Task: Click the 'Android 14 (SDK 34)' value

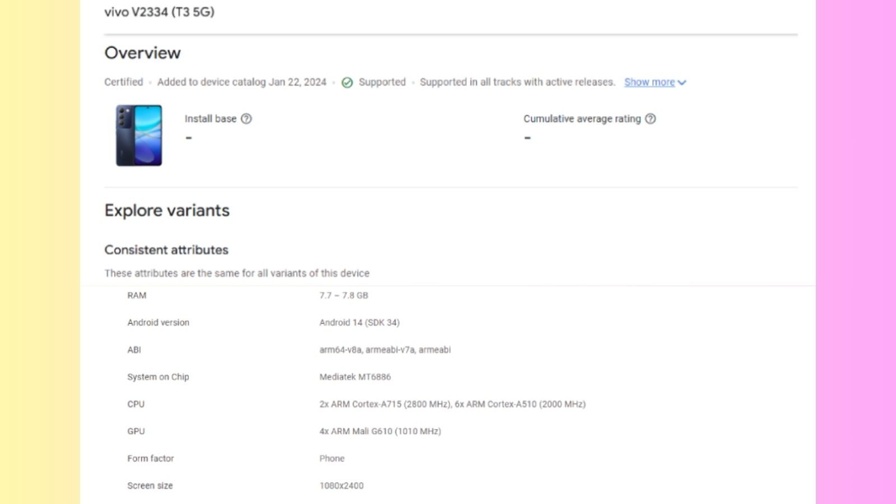Action: (x=360, y=323)
